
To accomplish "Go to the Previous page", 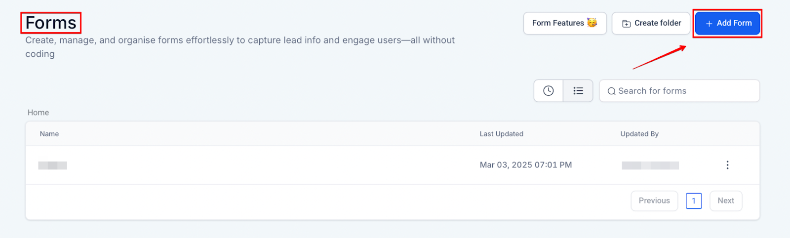I will (x=654, y=200).
